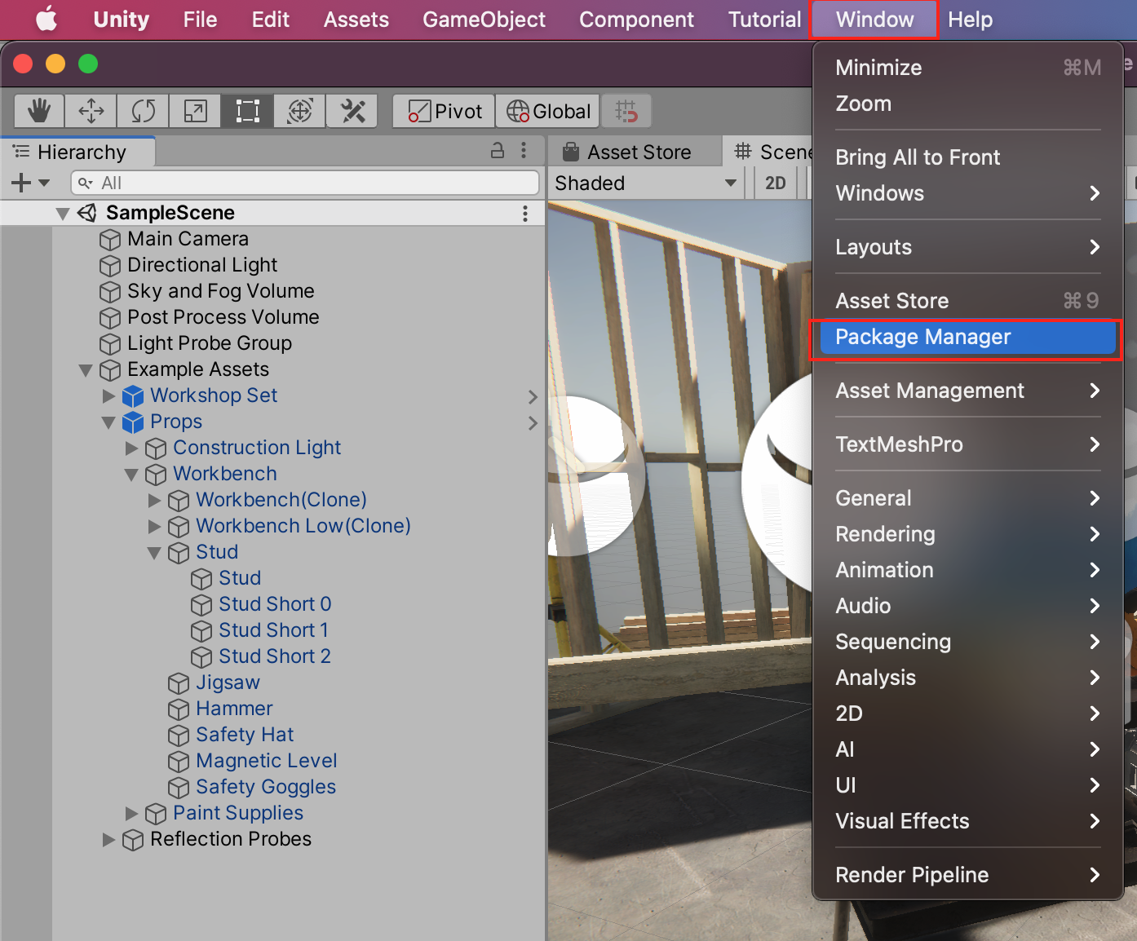Open Workshop Set prefab arrow
The image size is (1137, 941).
coord(533,397)
